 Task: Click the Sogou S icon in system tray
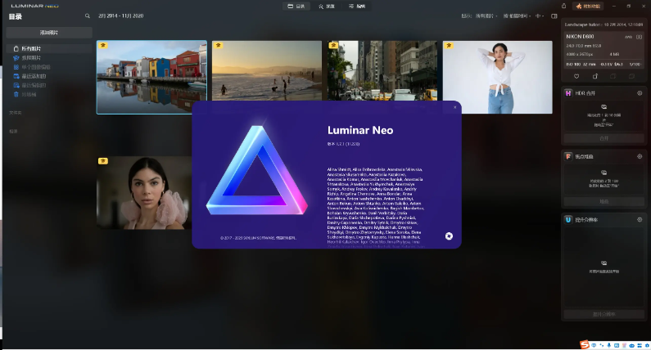pyautogui.click(x=585, y=344)
